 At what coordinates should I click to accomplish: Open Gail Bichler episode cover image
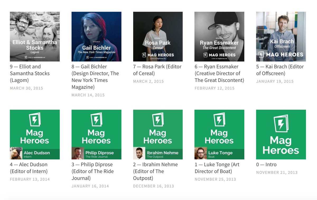coord(96,37)
